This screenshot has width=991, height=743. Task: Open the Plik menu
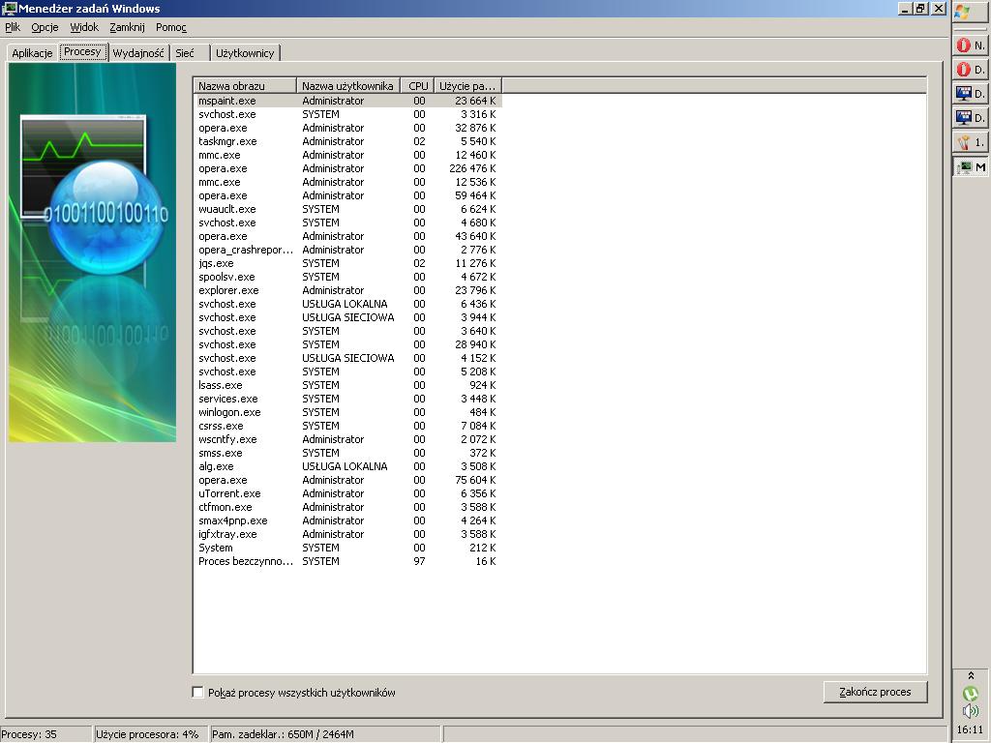13,27
